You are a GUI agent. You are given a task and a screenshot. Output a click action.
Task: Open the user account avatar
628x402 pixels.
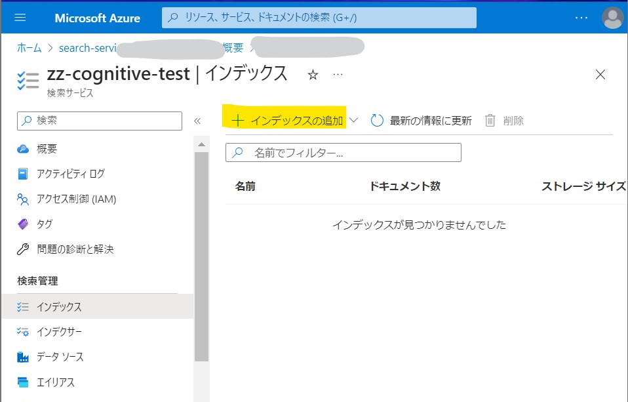click(x=613, y=18)
